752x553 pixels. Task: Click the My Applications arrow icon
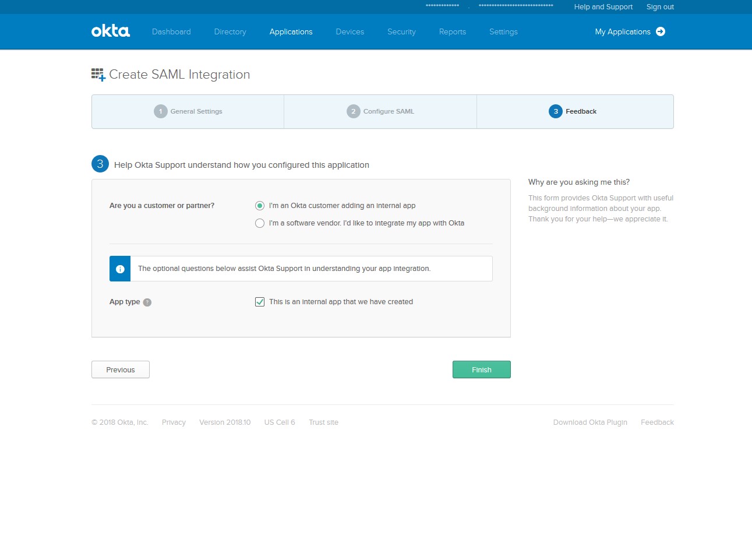click(x=661, y=31)
